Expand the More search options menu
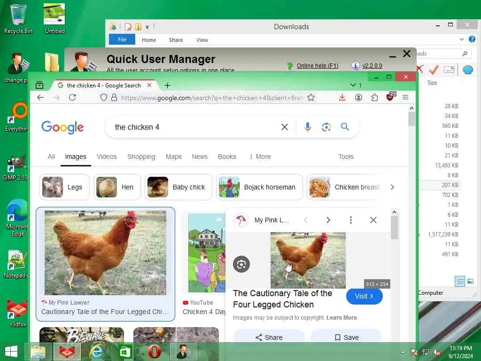The width and height of the screenshot is (481, 361). [260, 157]
